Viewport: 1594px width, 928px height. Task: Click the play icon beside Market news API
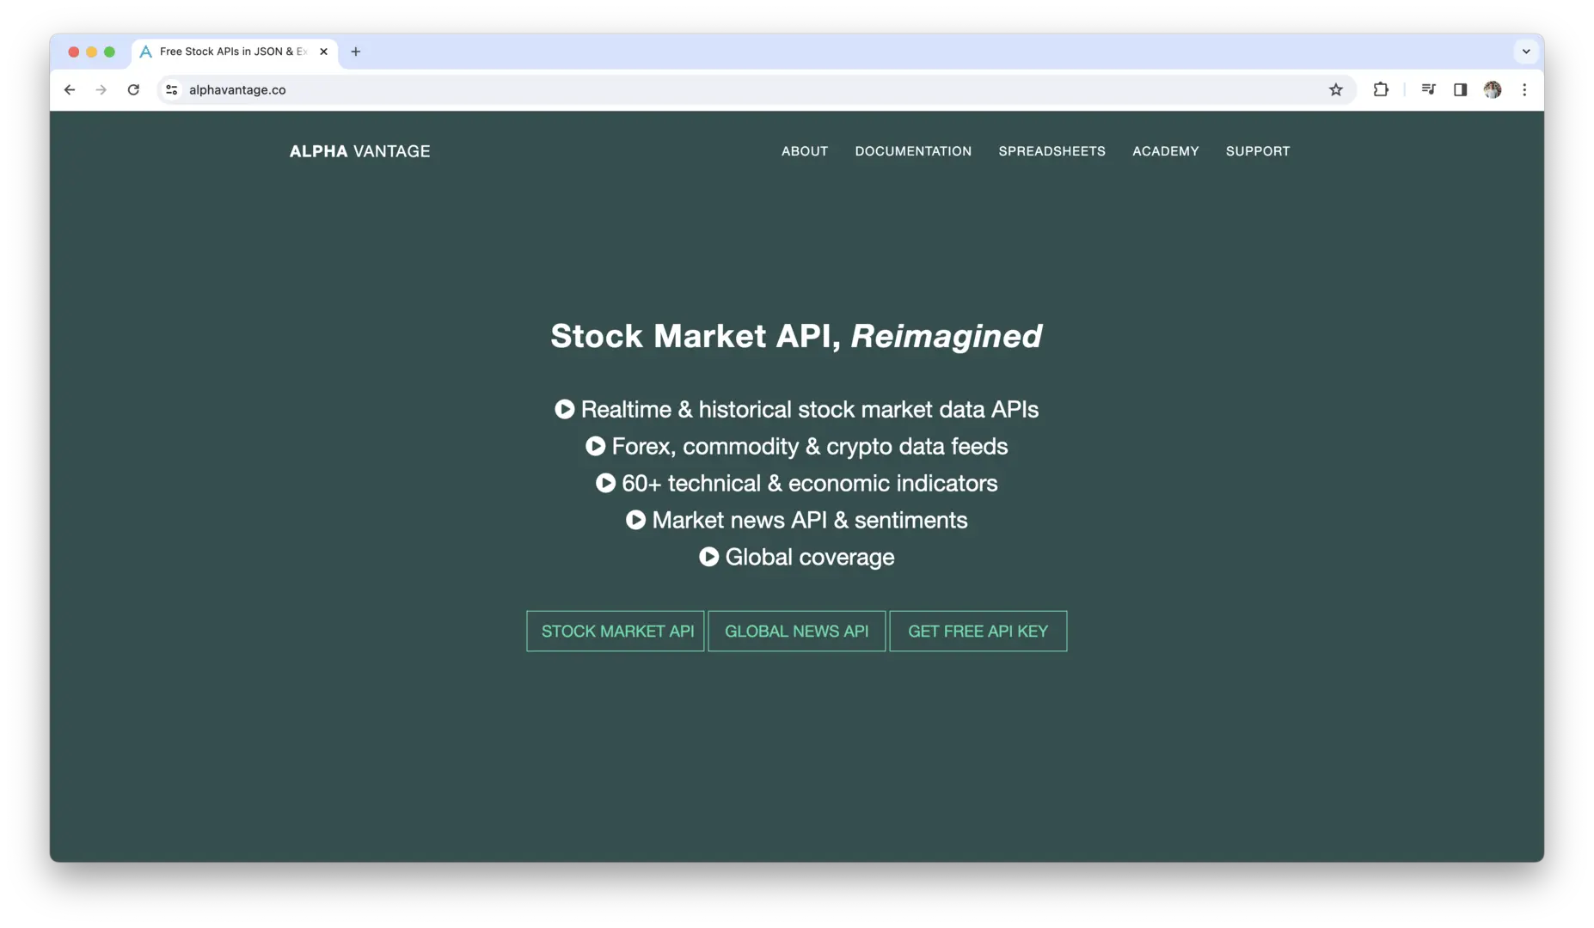click(635, 520)
